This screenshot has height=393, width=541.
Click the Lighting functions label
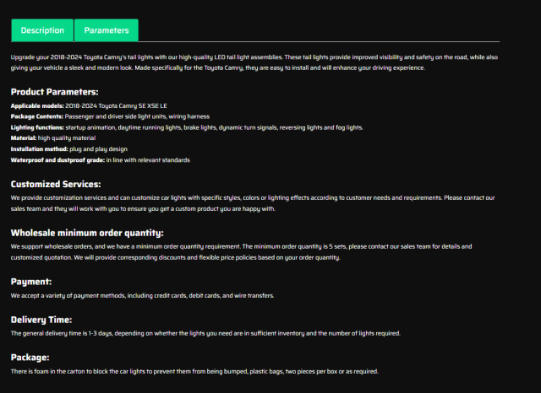37,127
